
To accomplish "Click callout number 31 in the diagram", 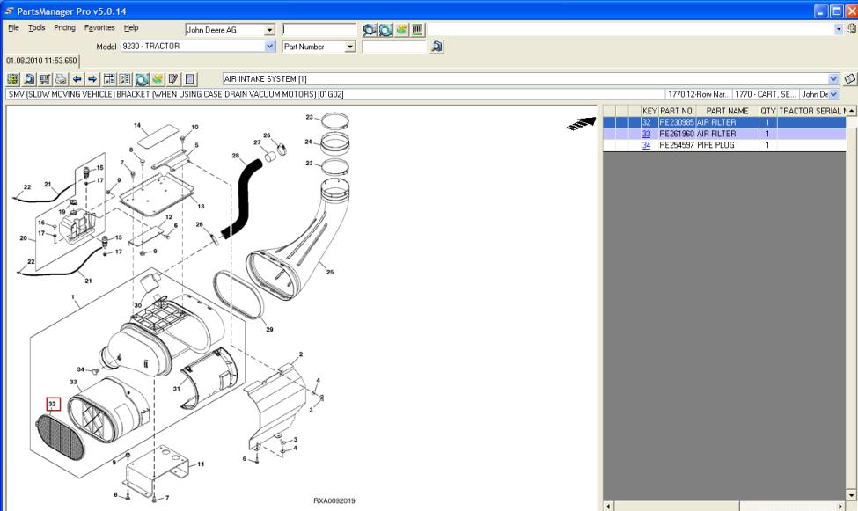I will 177,389.
